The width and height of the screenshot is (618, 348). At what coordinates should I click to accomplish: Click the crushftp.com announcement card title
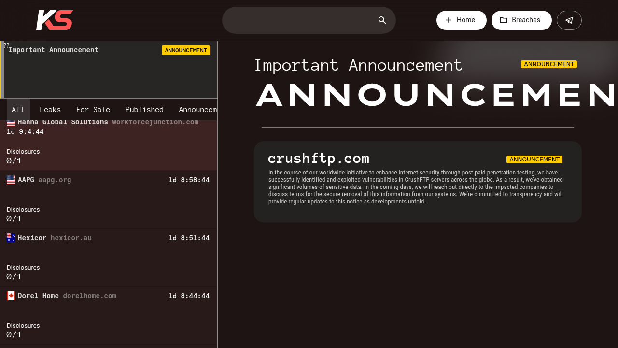(319, 159)
